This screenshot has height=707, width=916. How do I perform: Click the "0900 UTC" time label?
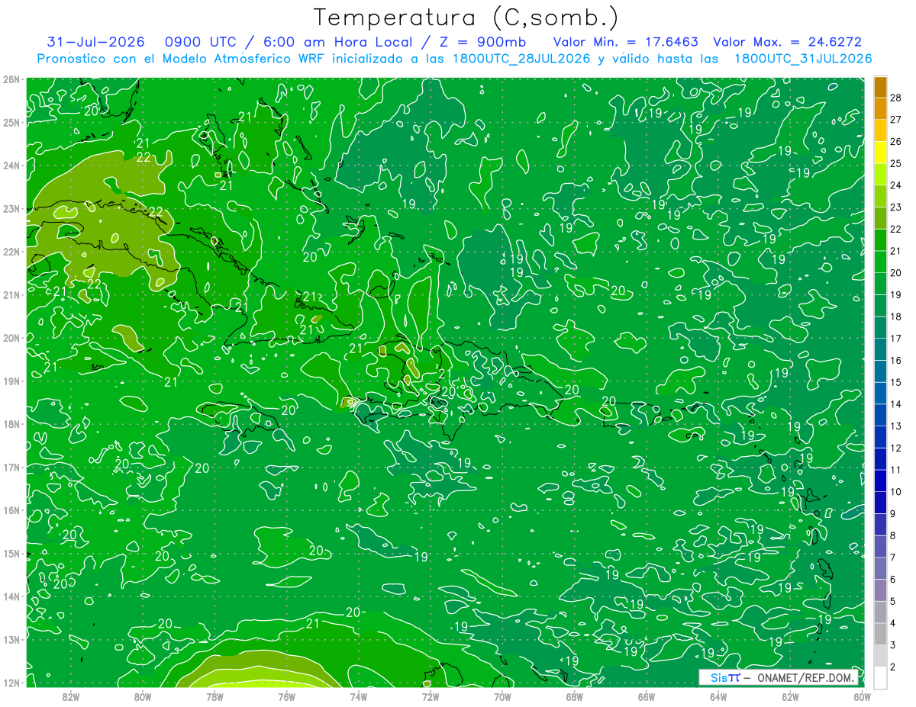[200, 42]
